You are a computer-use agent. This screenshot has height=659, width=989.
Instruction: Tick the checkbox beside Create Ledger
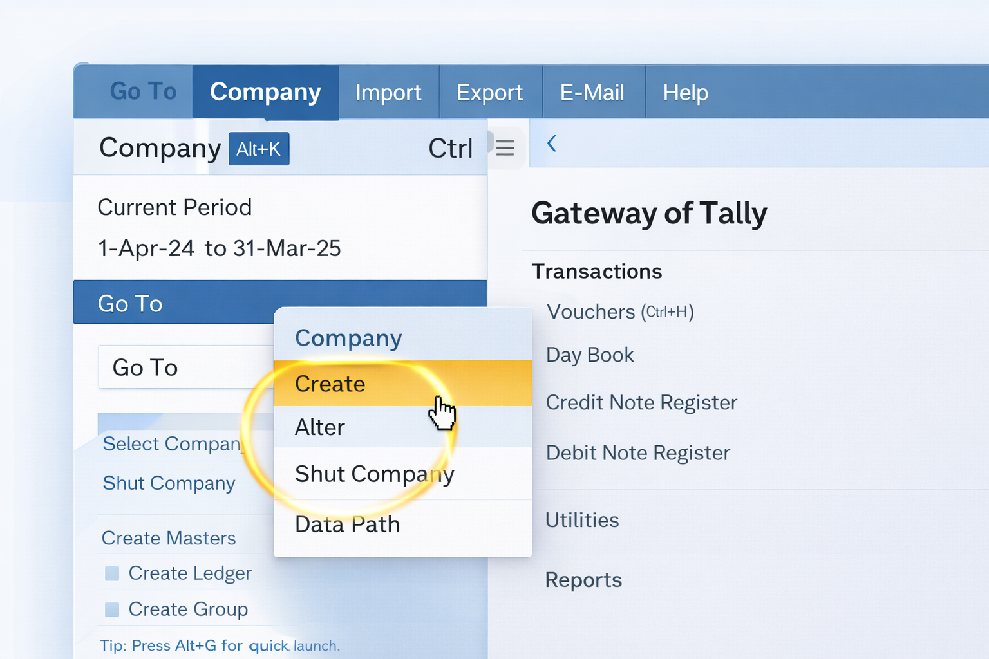[112, 573]
